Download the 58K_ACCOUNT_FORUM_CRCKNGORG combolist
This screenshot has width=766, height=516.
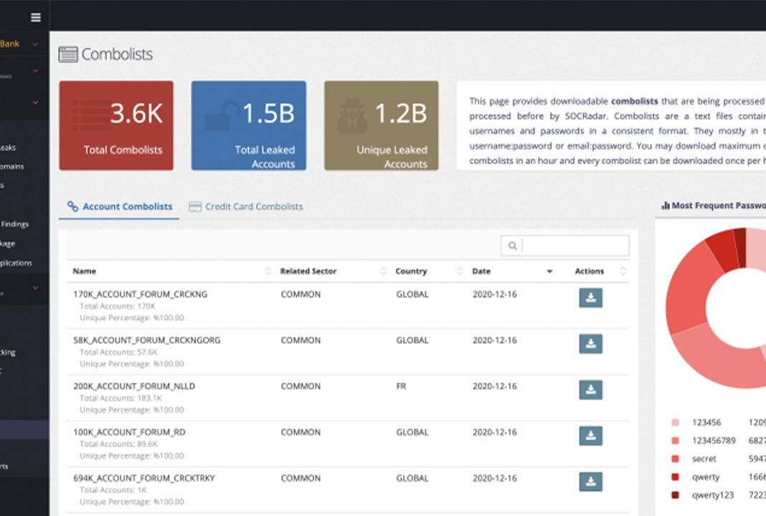point(590,344)
